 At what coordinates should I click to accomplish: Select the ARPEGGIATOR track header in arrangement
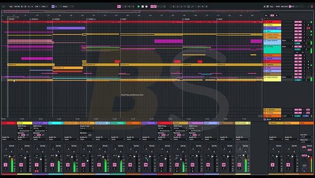[272, 38]
